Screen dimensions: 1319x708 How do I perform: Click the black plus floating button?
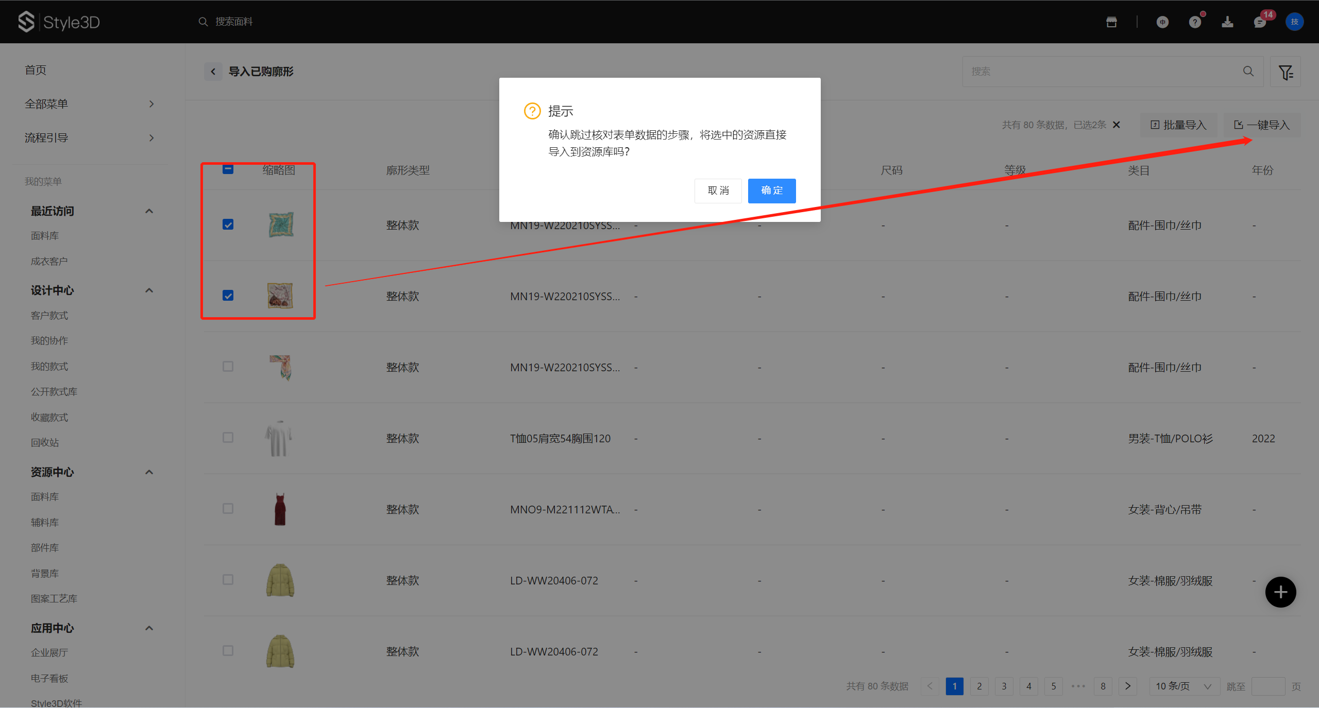click(1280, 592)
